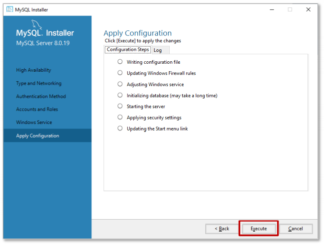Cancel the configuration wizard
The image size is (324, 245).
point(296,229)
